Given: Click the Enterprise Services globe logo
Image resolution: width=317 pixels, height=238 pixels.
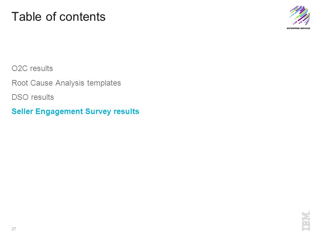Looking at the screenshot, I should coord(300,15).
